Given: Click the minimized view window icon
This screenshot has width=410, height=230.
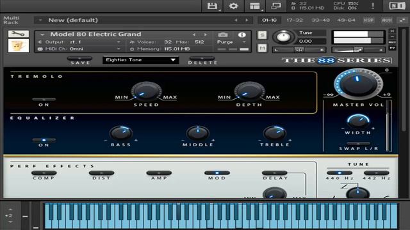Looking at the screenshot, I should coord(276,6).
